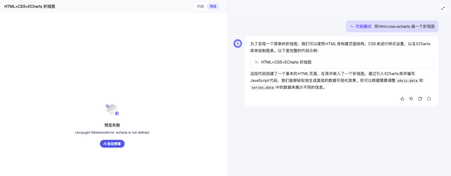Regenerate the assistant response
Screen dimensions: 451x176
429,99
